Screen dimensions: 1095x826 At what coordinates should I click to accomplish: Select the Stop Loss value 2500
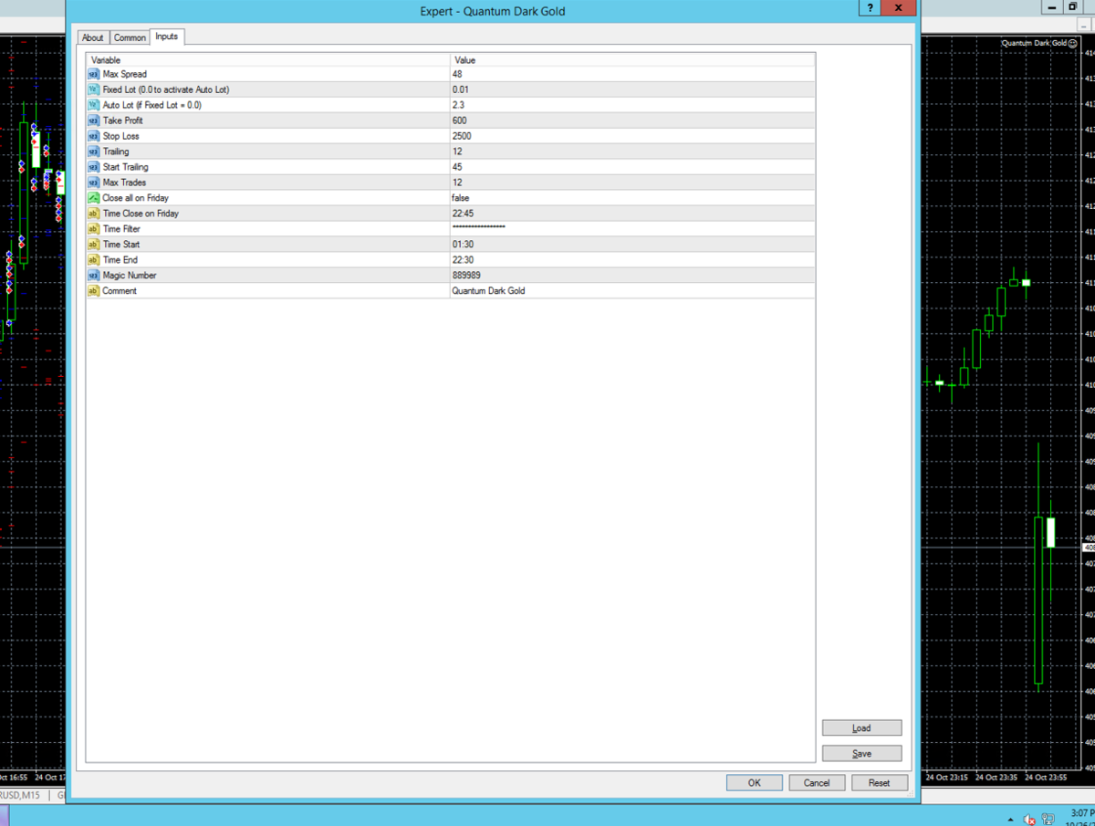click(462, 136)
